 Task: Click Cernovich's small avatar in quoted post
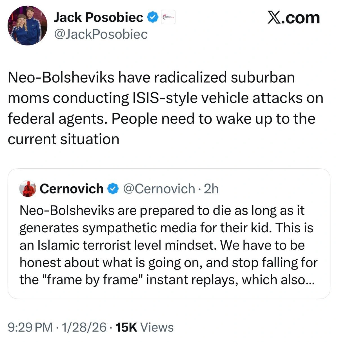28,189
